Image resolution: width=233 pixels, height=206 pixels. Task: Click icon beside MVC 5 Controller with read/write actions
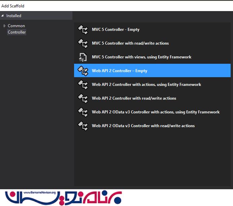click(x=82, y=43)
